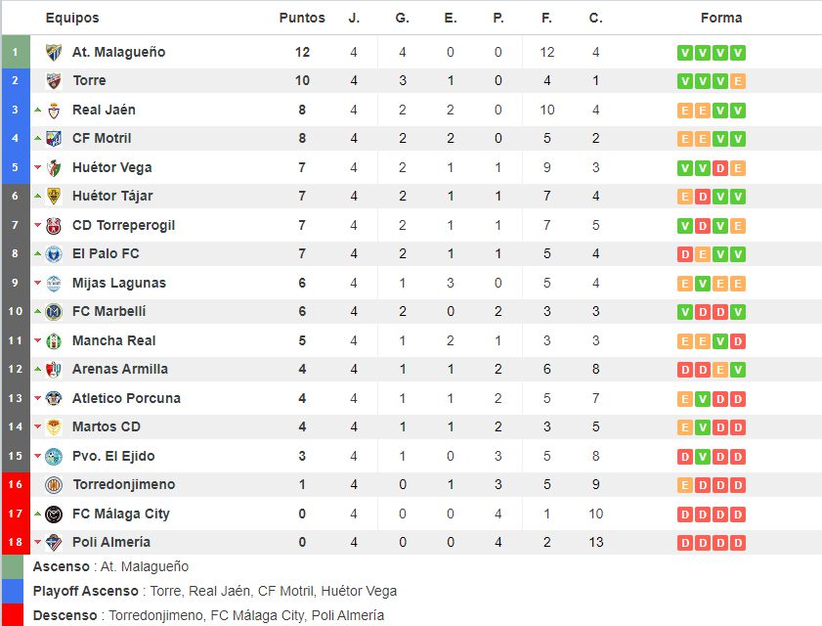Screen dimensions: 822x626
Task: Click the Torre club crest icon
Action: [x=54, y=80]
